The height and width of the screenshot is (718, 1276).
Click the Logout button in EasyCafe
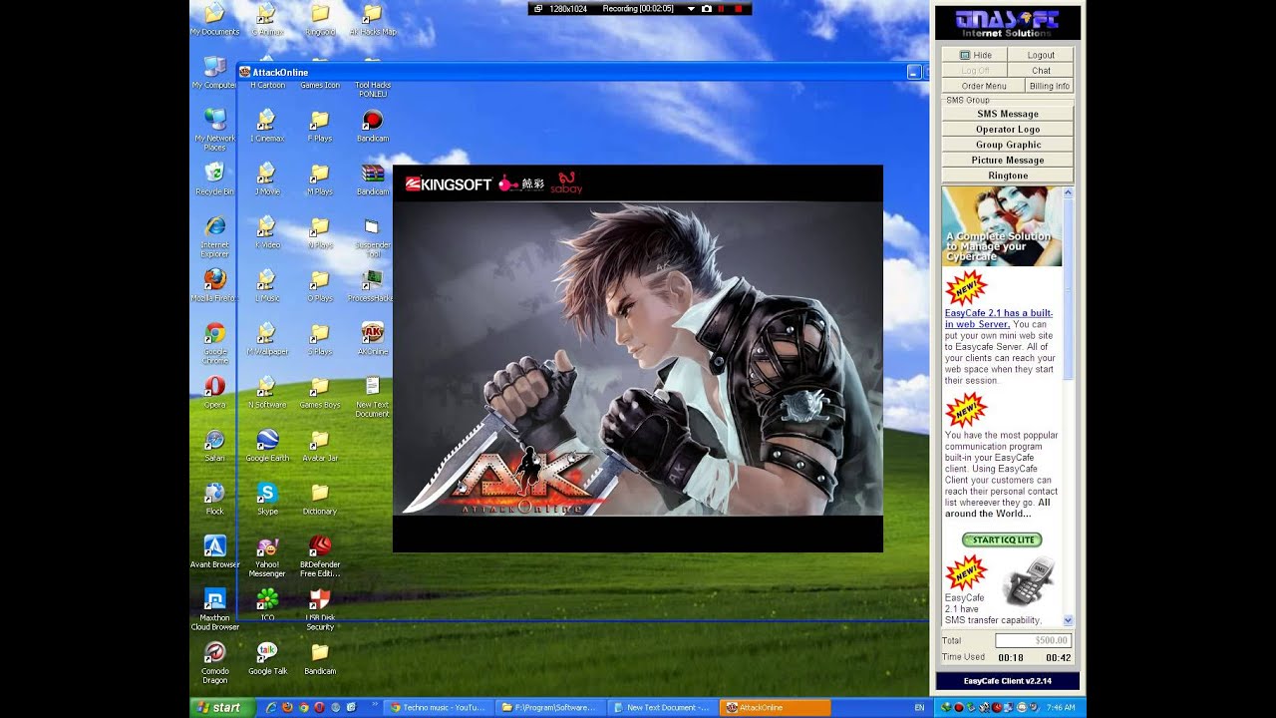(x=1041, y=55)
